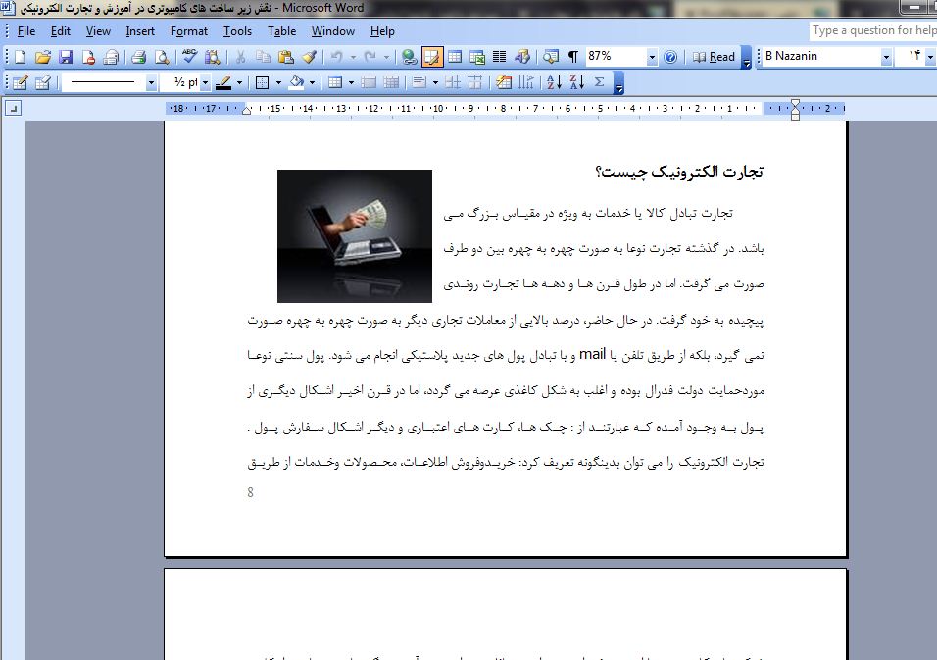The width and height of the screenshot is (937, 660).
Task: Click the Shading Color paint bucket
Action: tap(296, 82)
